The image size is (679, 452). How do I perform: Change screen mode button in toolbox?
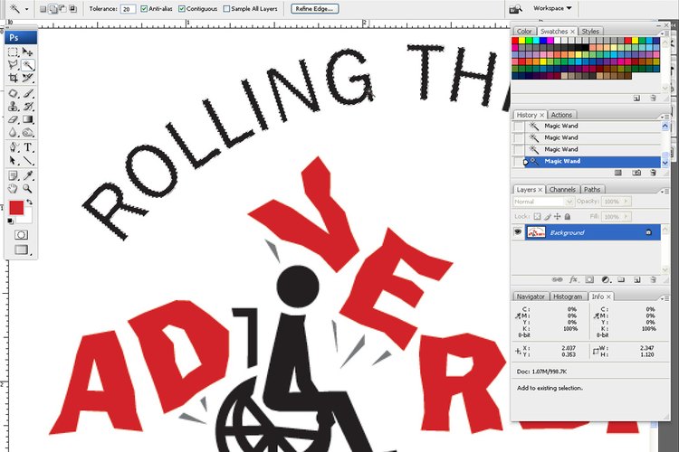tap(21, 250)
